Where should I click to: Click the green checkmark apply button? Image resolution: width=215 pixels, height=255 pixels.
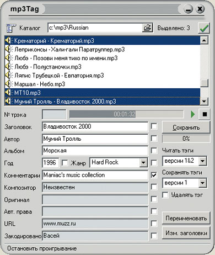[x=204, y=28]
